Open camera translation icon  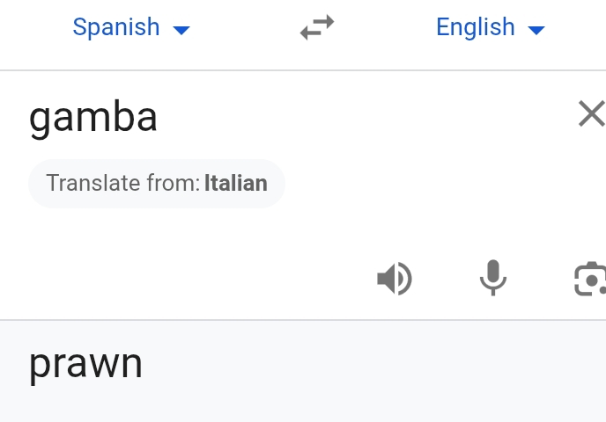click(590, 279)
